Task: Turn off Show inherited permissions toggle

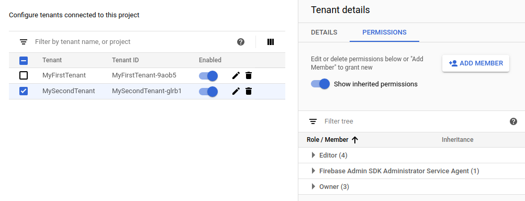Action: (x=320, y=84)
